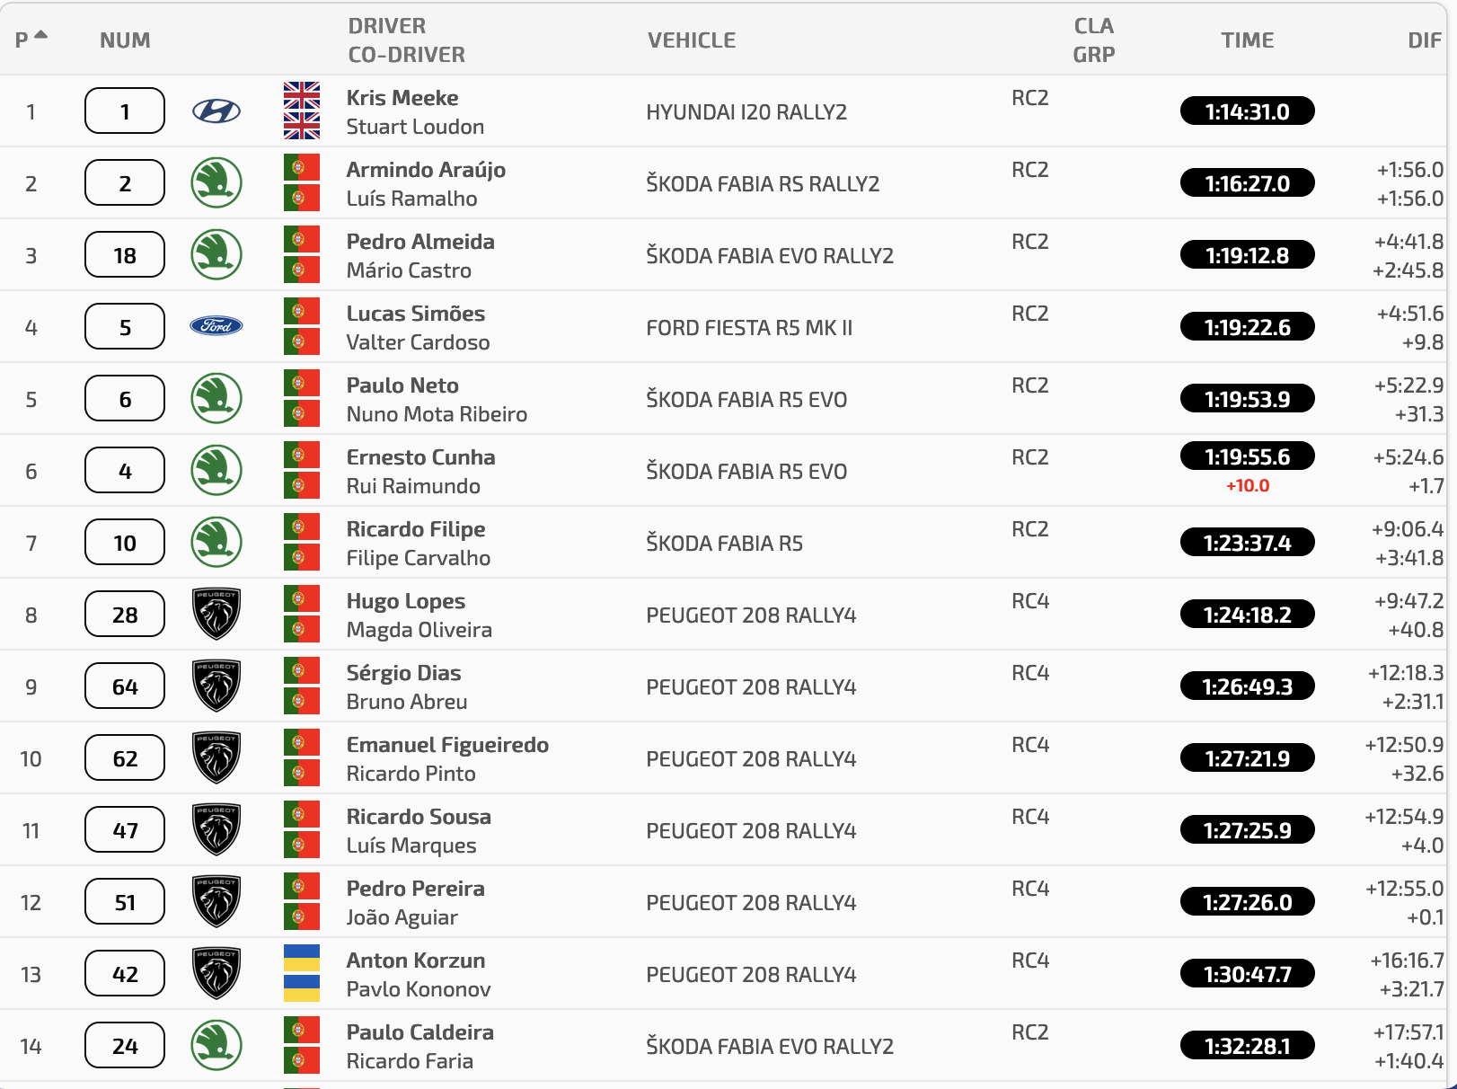Click the VEHICLE column header
This screenshot has height=1089, width=1457.
(x=692, y=40)
